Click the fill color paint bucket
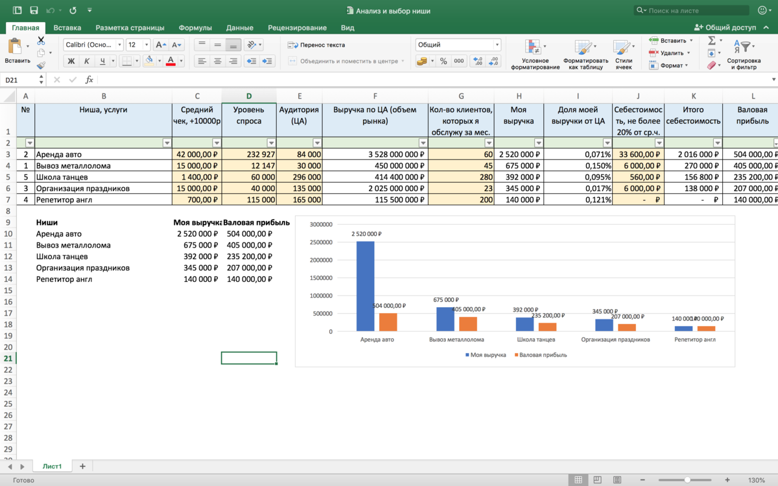Screen dimensions: 778x486 point(150,61)
